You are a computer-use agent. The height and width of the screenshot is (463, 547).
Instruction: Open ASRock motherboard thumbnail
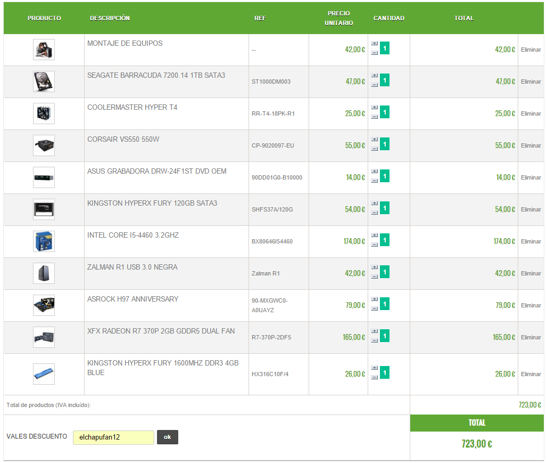[44, 305]
